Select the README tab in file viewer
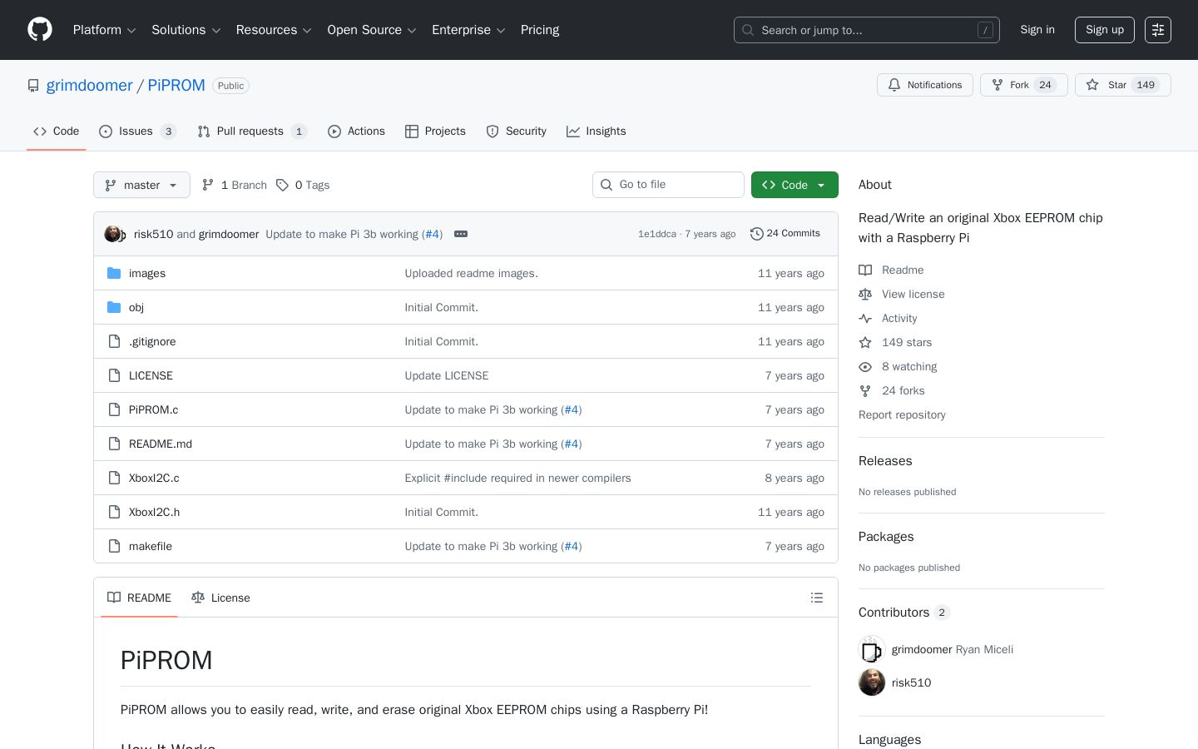This screenshot has height=749, width=1198. [x=139, y=598]
